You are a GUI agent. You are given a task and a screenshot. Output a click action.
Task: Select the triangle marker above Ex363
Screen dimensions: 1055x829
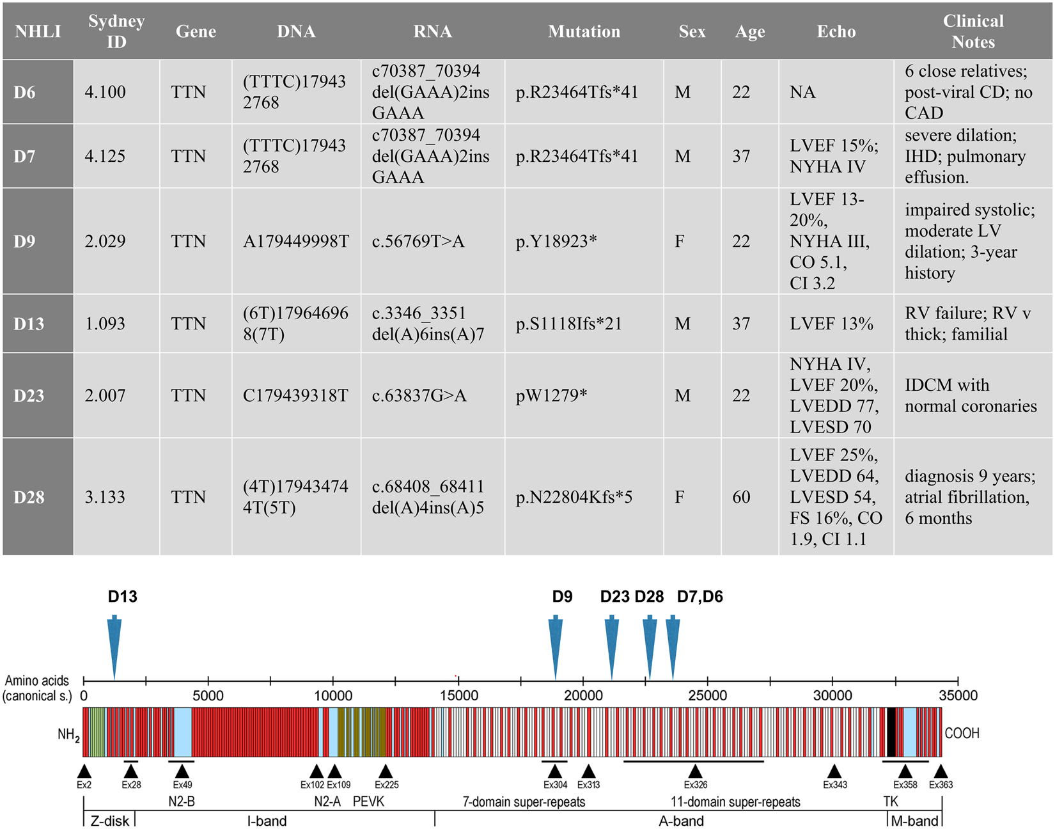[941, 770]
